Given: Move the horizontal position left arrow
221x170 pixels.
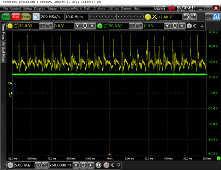Looking at the screenshot, I should (76, 165).
